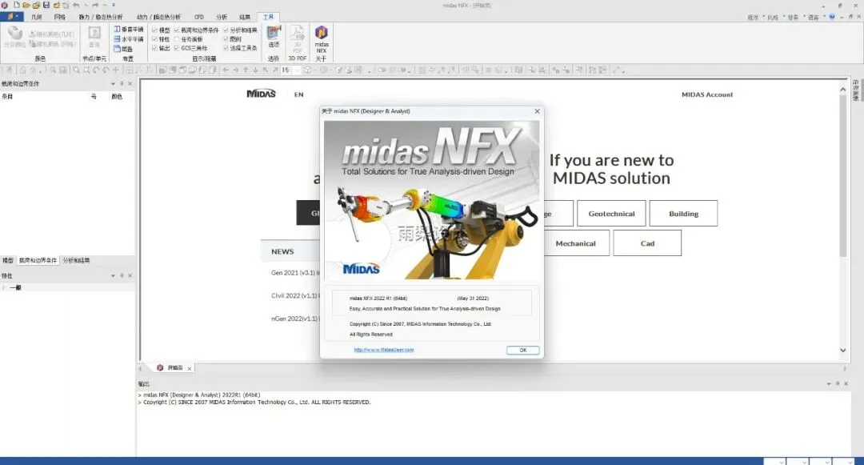Image resolution: width=864 pixels, height=465 pixels.
Task: Open the 特性 panel menu arrow
Action: pyautogui.click(x=113, y=275)
